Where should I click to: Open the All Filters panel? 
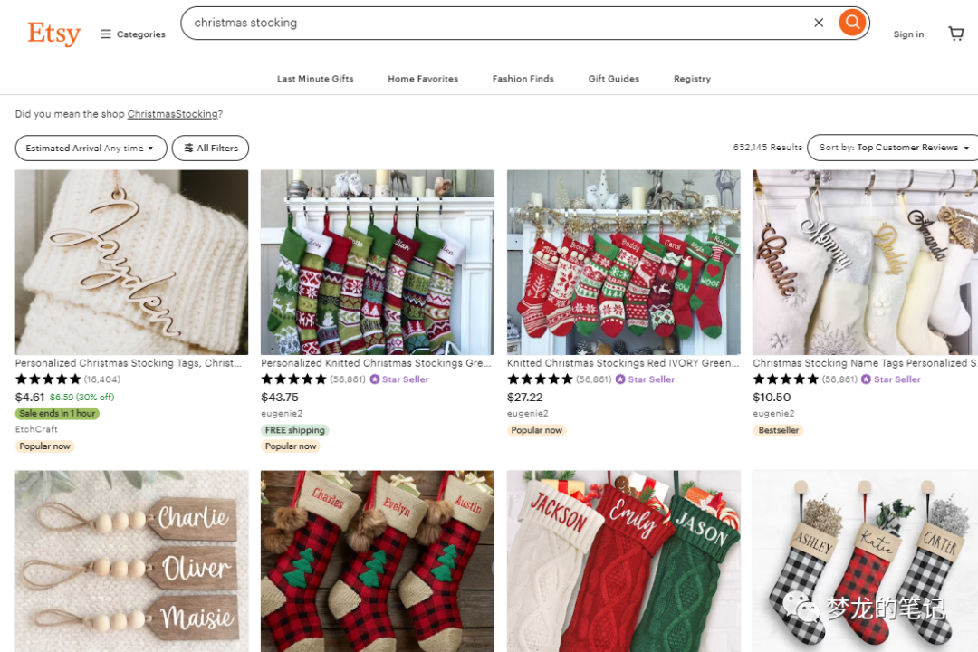pos(211,149)
